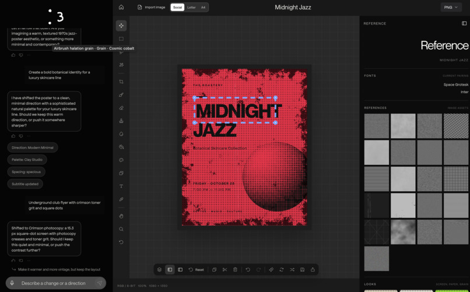Click the magic enhance sparkle icon
The image size is (470, 292).
pyautogui.click(x=271, y=269)
